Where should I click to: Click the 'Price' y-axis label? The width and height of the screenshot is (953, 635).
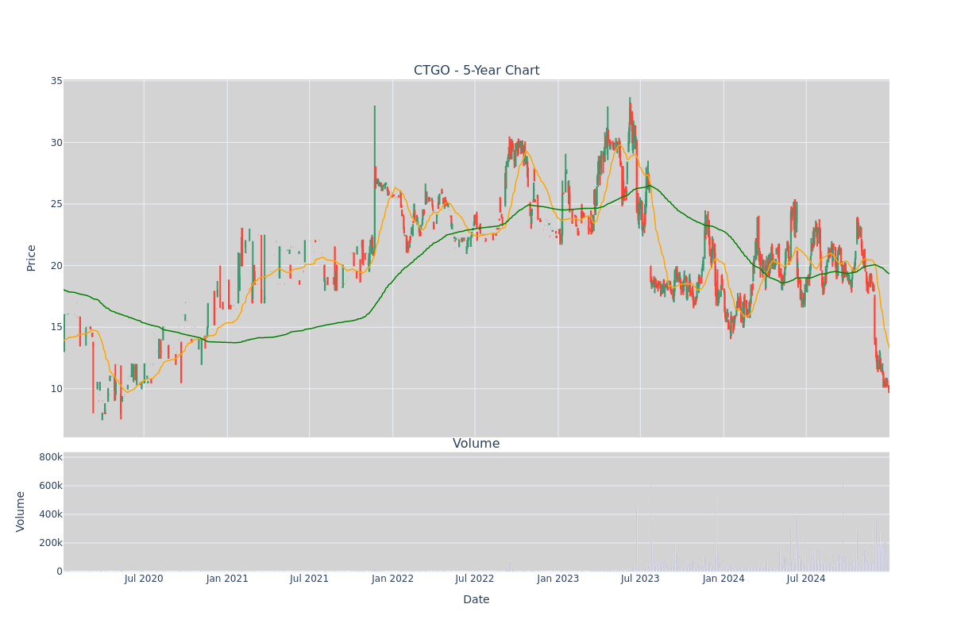click(32, 258)
